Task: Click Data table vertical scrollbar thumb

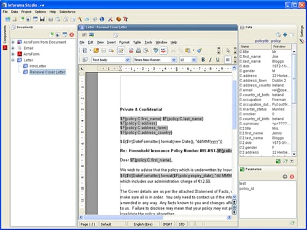Action: pos(294,79)
